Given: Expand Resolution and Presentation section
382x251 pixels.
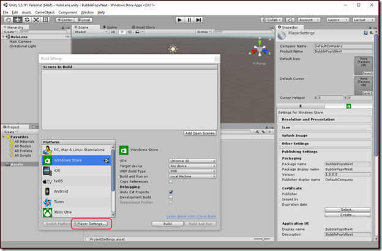Looking at the screenshot, I should pos(324,119).
